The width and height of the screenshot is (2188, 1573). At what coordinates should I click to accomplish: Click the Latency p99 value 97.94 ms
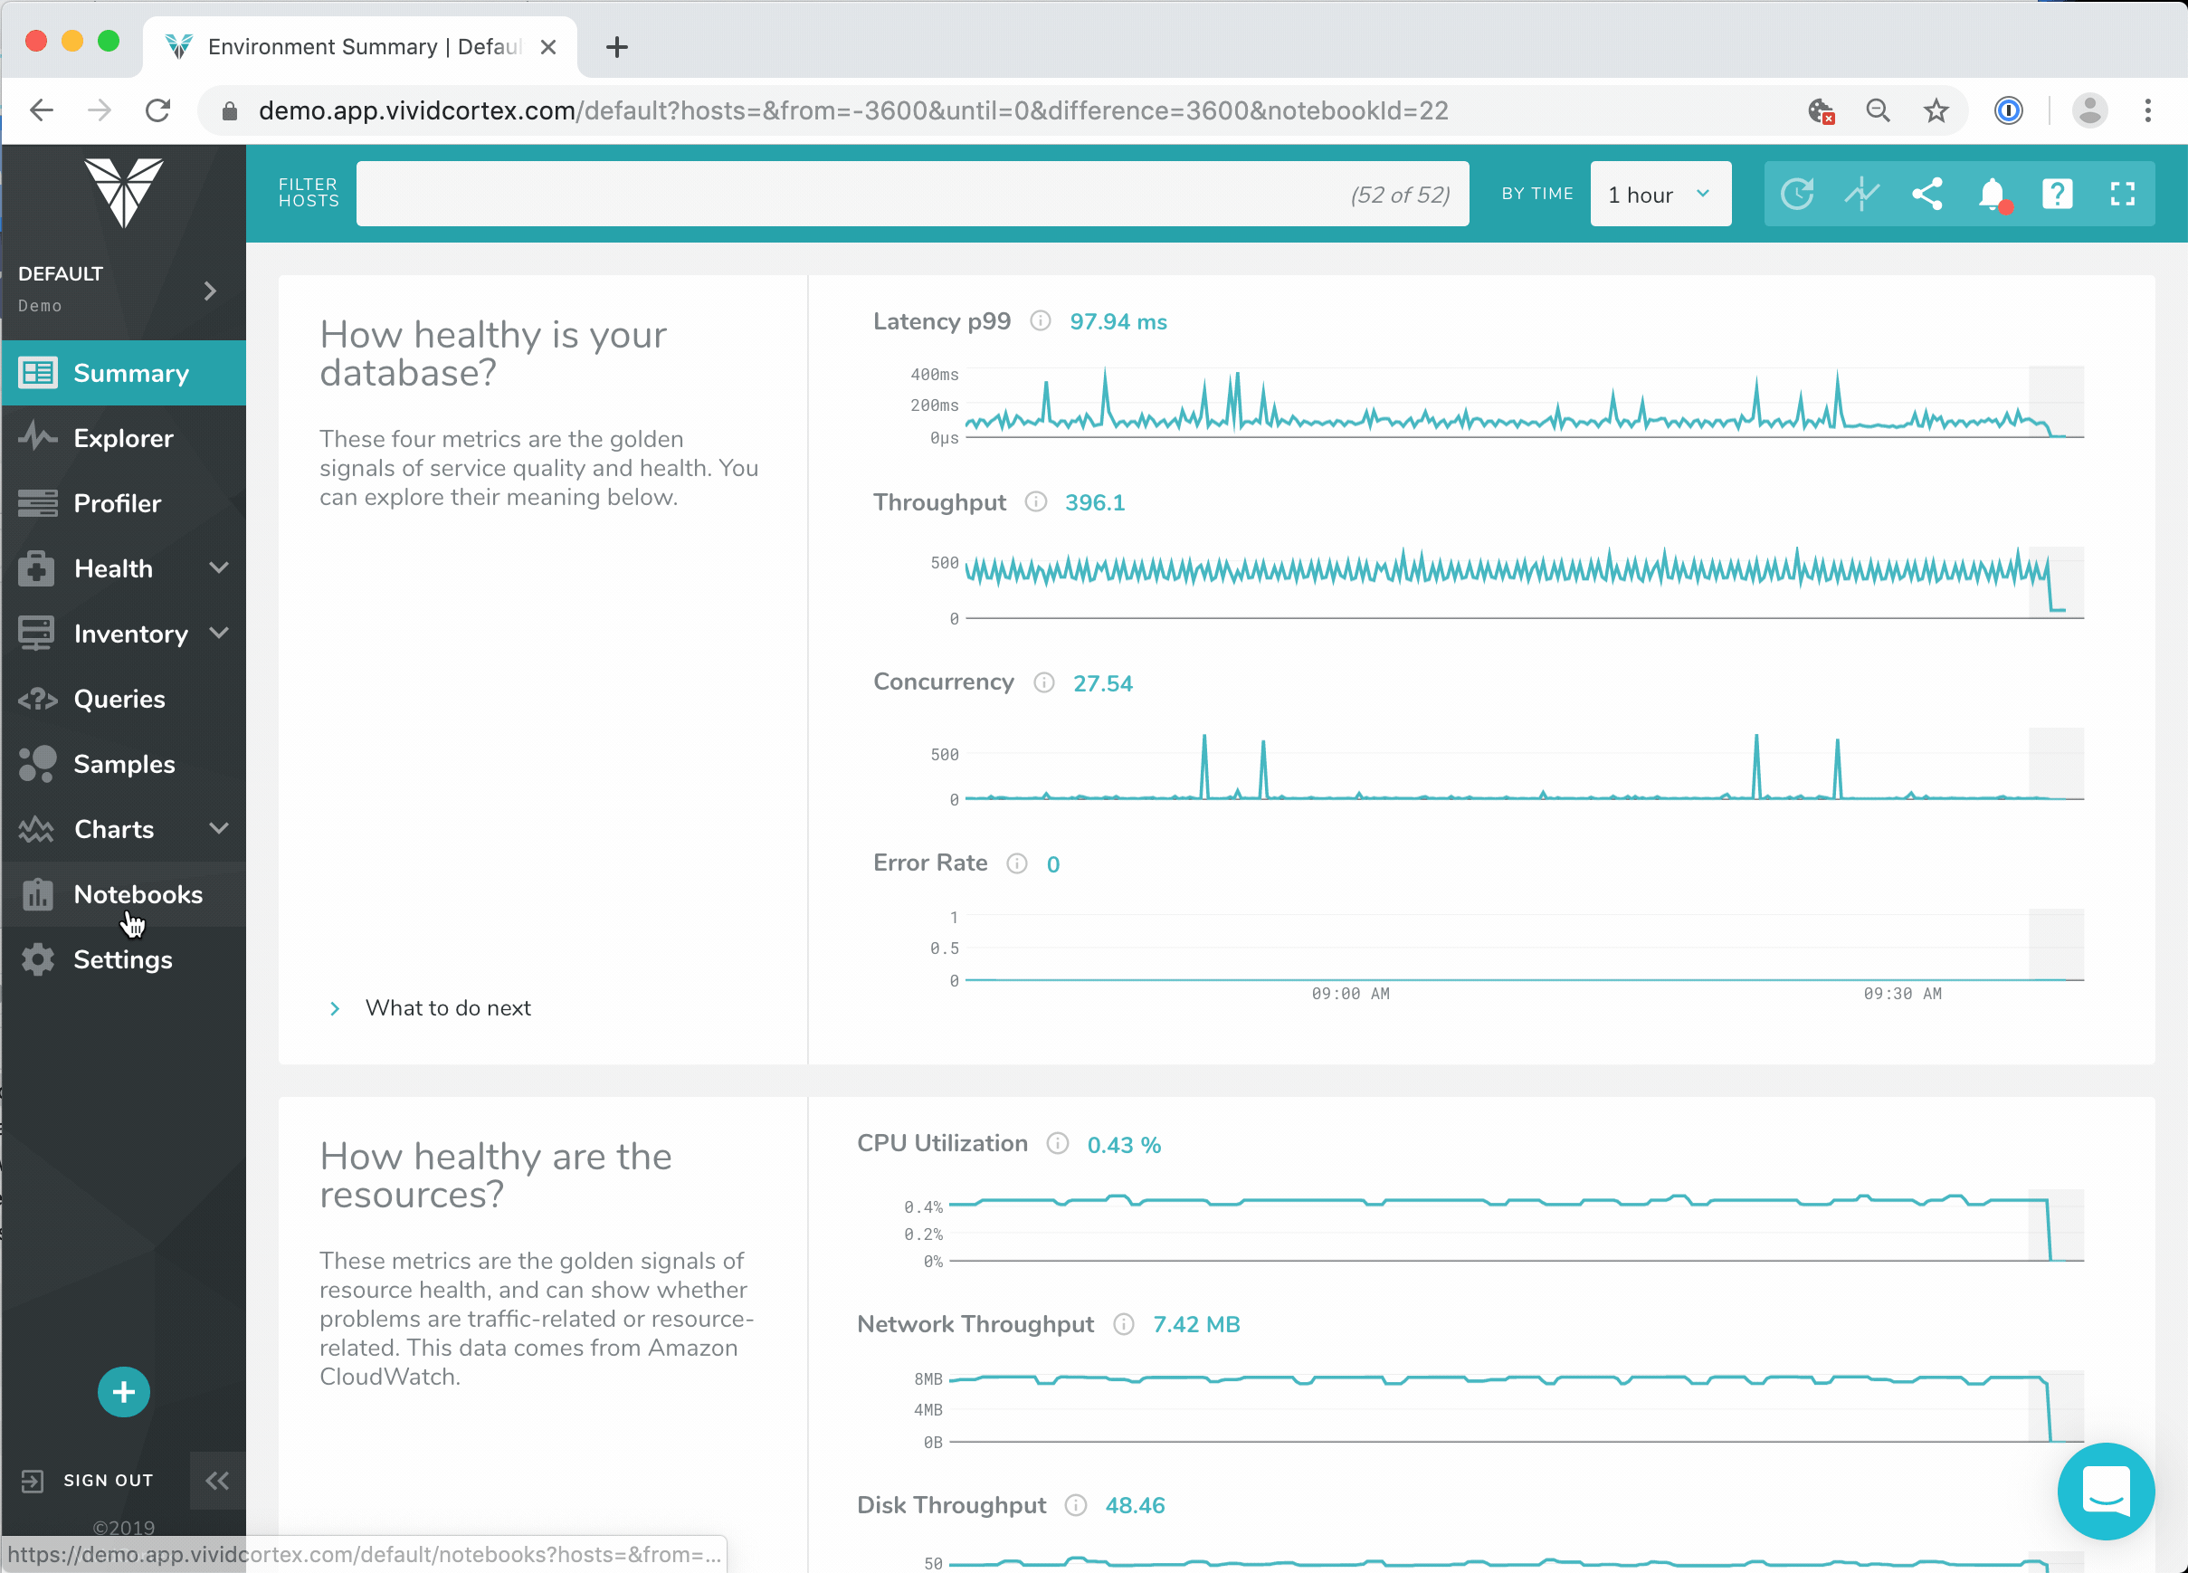tap(1118, 321)
